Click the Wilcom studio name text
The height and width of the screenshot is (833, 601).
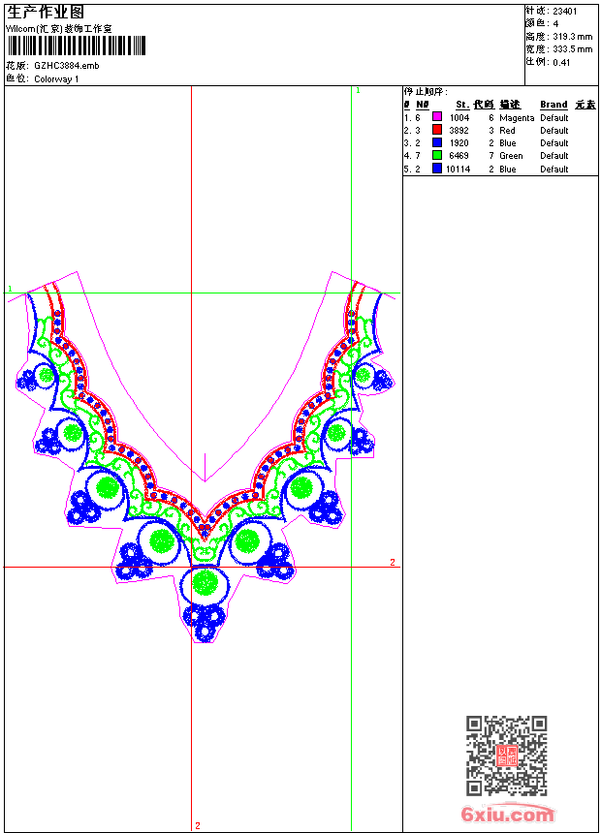(59, 29)
